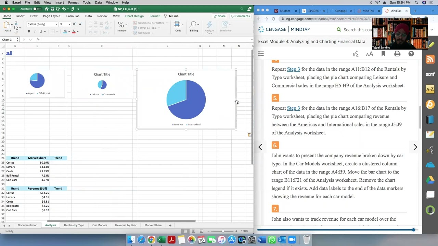The width and height of the screenshot is (438, 246).
Task: Go to next MindTap page arrow
Action: tap(415, 147)
